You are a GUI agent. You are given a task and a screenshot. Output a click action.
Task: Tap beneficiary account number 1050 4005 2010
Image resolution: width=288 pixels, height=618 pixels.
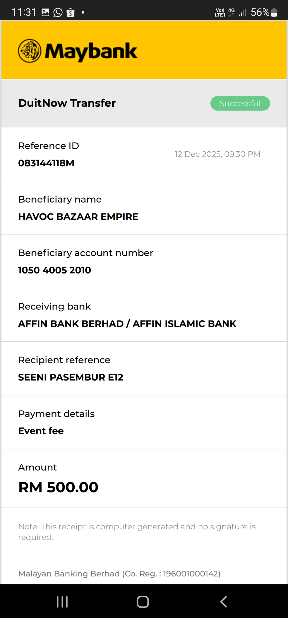55,270
